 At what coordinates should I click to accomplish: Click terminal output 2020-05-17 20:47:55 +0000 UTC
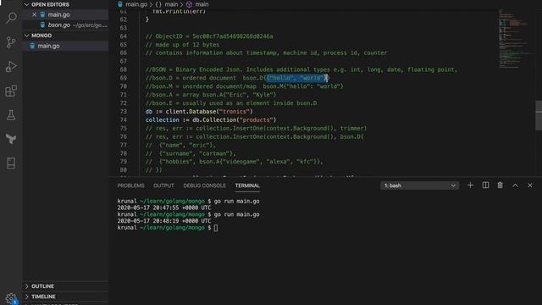[x=163, y=208]
